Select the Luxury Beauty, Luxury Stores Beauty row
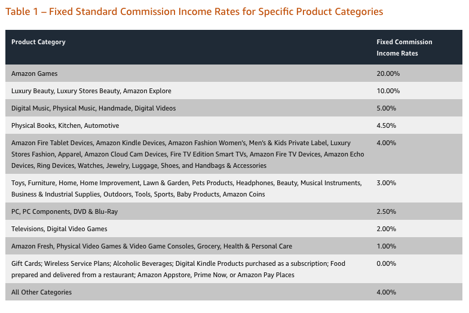469x313 pixels. [x=234, y=91]
